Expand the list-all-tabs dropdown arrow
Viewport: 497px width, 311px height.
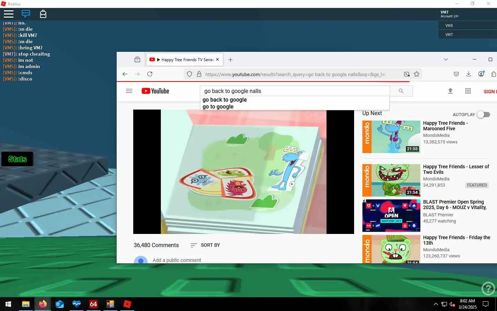[446, 59]
